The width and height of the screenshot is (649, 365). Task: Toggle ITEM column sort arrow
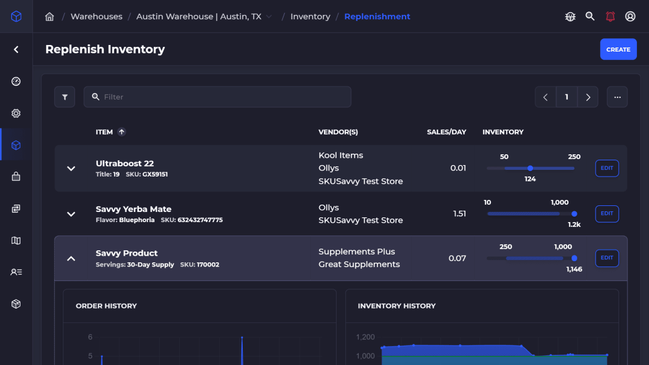click(121, 132)
